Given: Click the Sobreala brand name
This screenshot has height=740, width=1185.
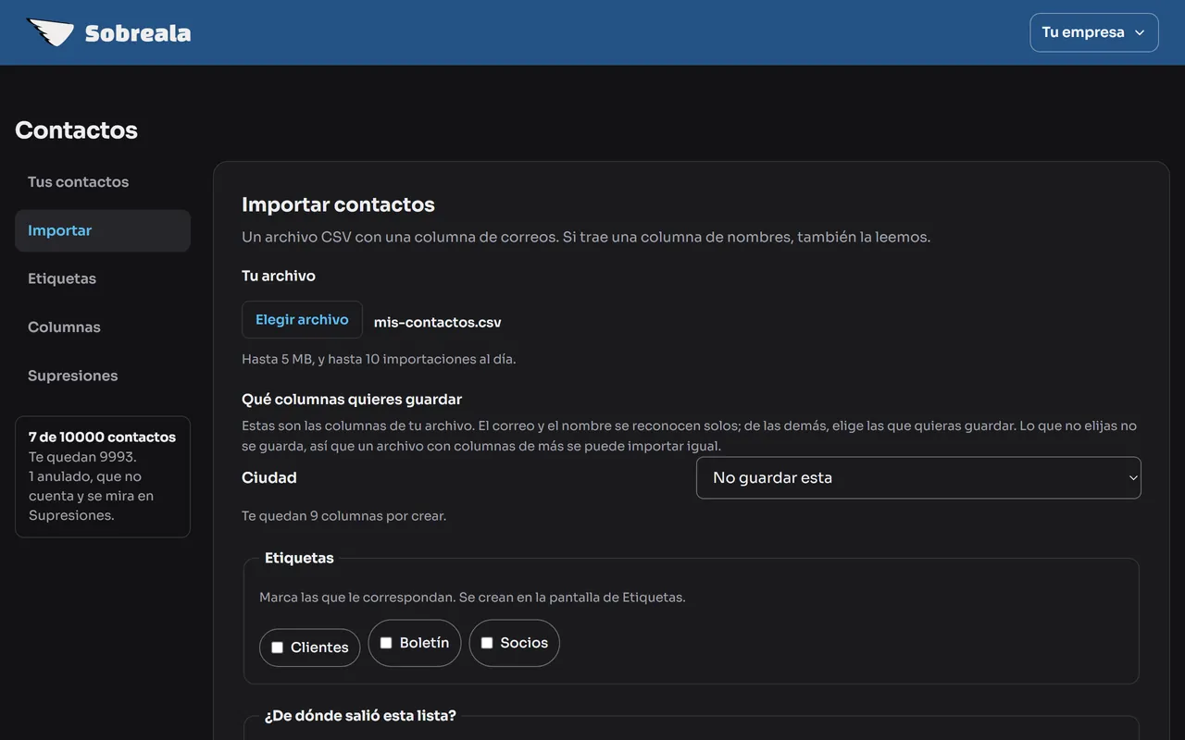Looking at the screenshot, I should 138,33.
